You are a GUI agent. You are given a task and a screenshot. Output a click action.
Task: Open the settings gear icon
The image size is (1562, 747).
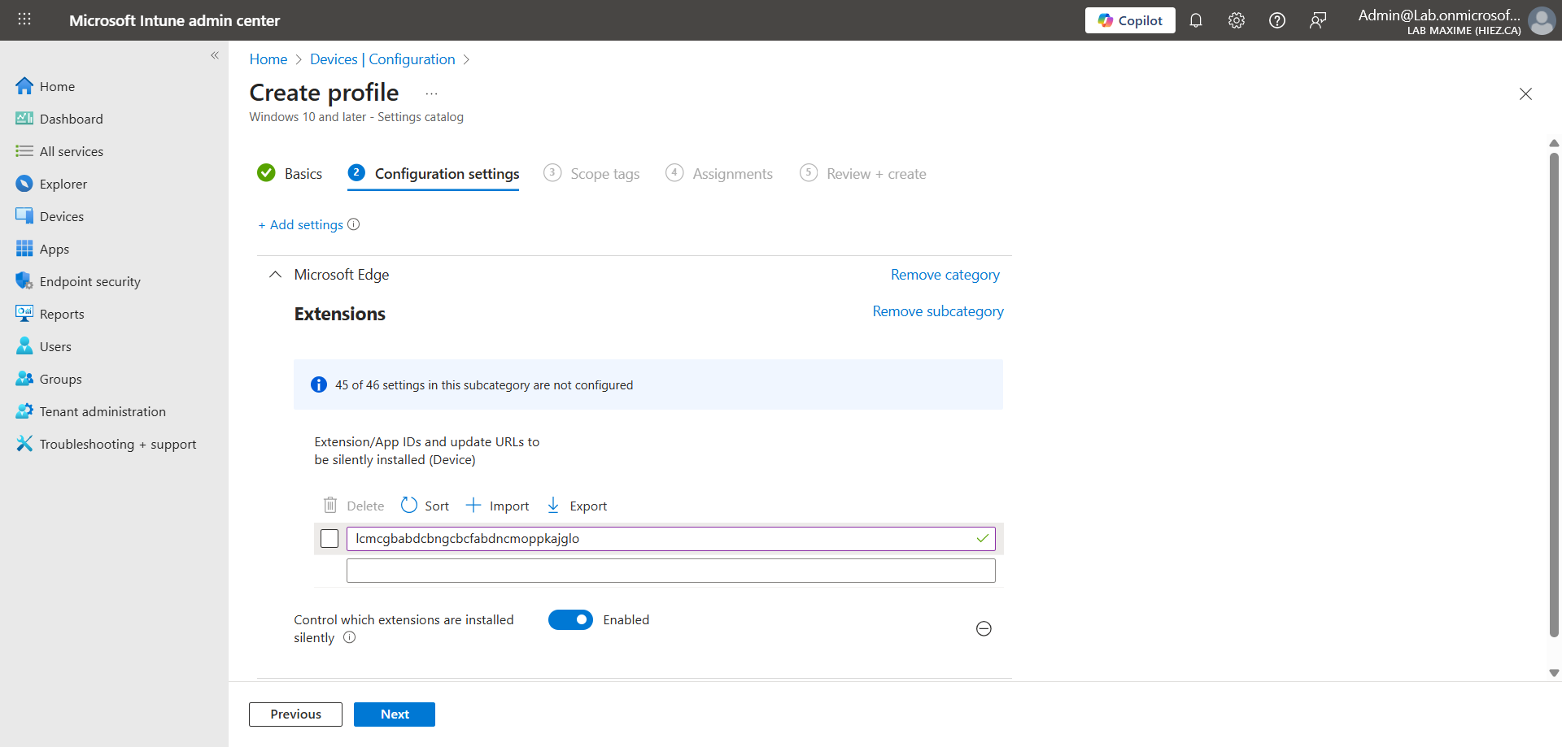(x=1236, y=20)
